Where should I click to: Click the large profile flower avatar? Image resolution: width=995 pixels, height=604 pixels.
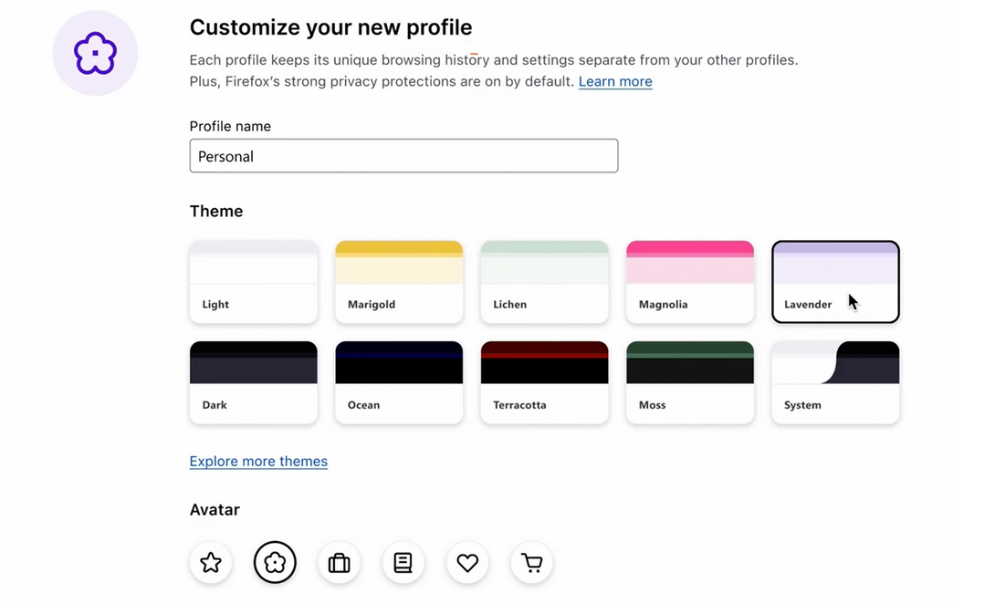95,54
